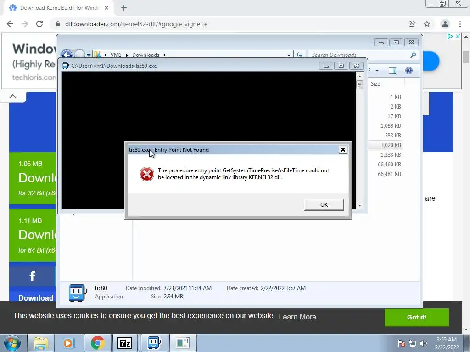The image size is (470, 352).
Task: Switch to Chrome in the taskbar
Action: (x=97, y=343)
